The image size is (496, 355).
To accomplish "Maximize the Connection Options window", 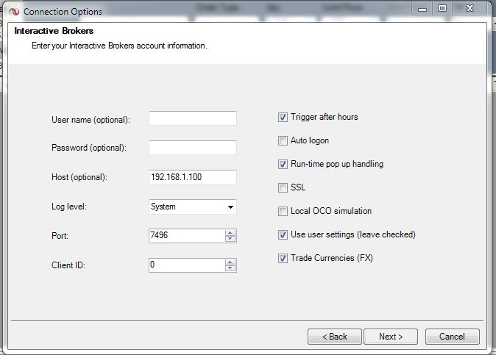I will (x=442, y=9).
